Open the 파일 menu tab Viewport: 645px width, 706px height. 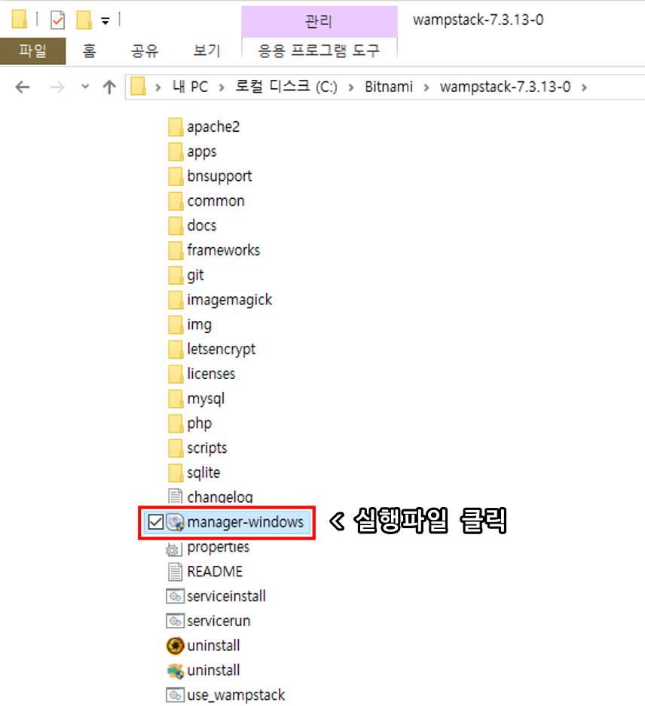click(x=33, y=51)
